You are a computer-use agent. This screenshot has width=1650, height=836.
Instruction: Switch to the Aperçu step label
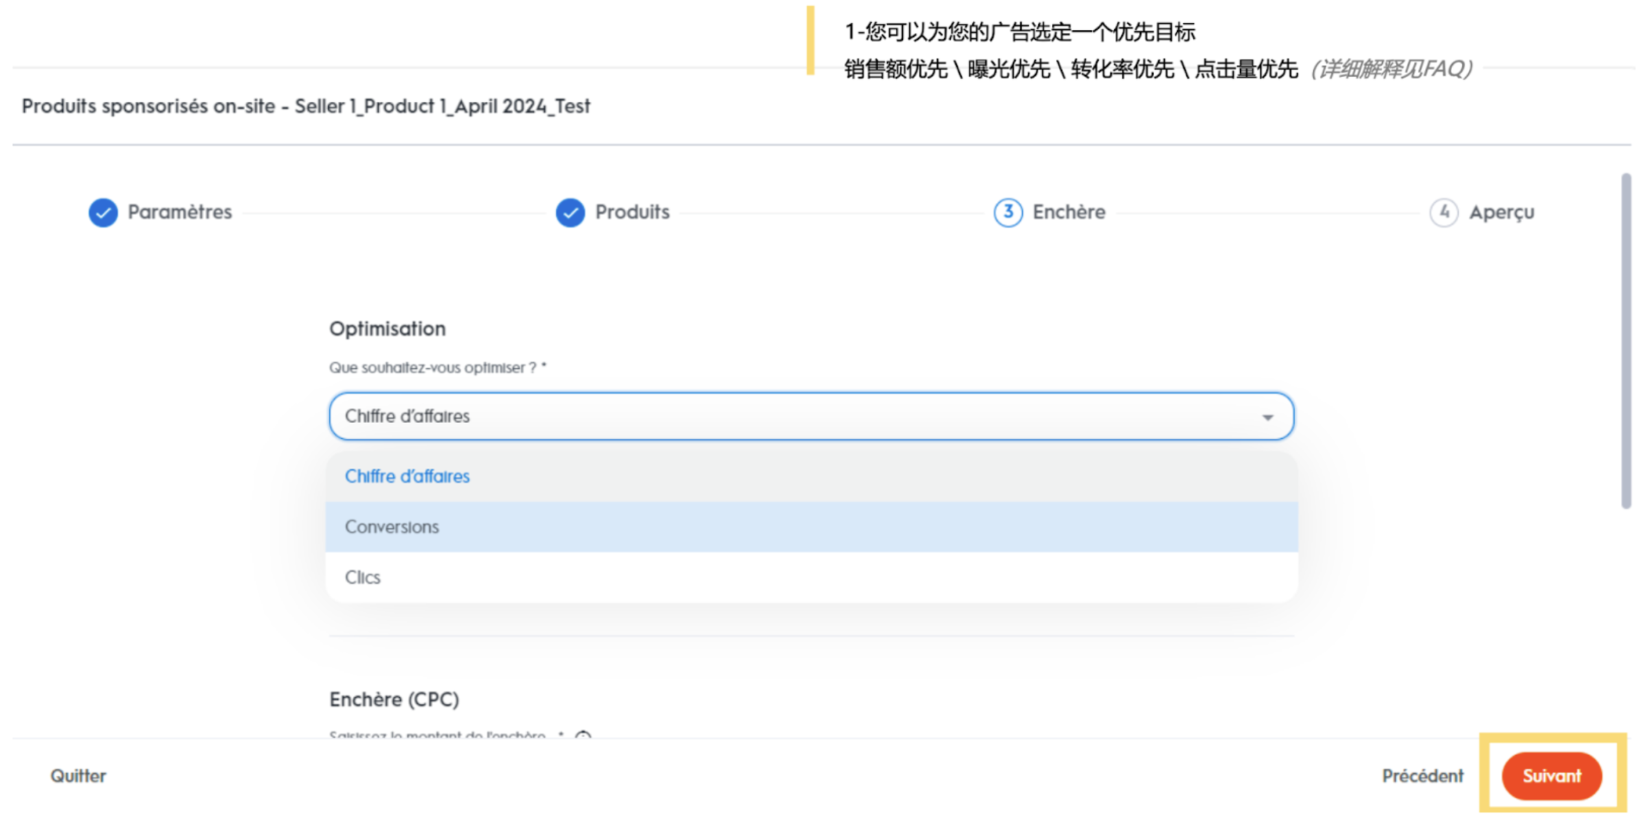[1501, 213]
